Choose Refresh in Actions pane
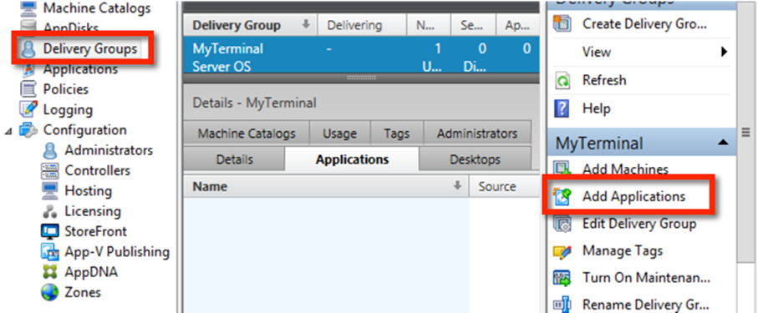Screen dimensions: 758x313 click(x=604, y=80)
